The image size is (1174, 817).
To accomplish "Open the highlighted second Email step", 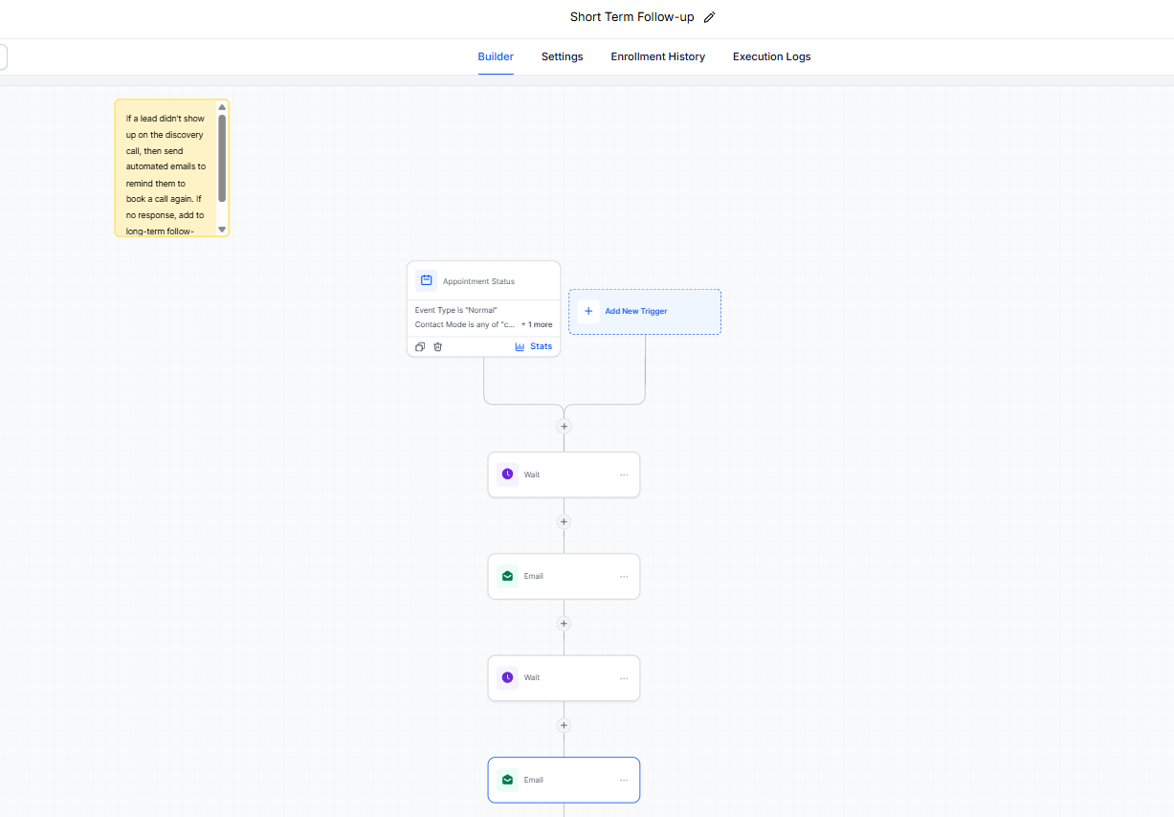I will [564, 780].
